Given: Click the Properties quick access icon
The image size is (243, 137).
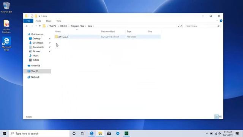Looking at the screenshot, I should [32, 16].
